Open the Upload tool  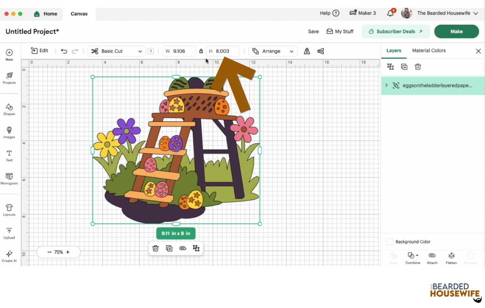(9, 233)
